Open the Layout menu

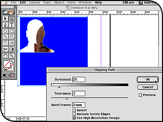[35, 2]
